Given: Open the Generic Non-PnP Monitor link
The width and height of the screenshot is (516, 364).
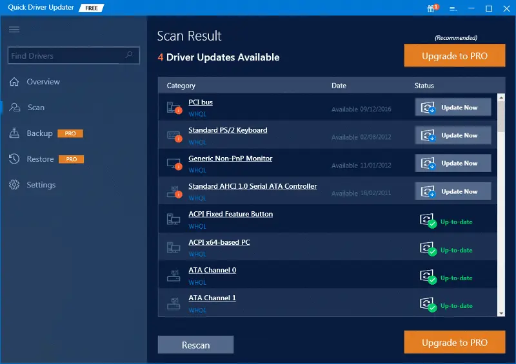Looking at the screenshot, I should coord(230,158).
